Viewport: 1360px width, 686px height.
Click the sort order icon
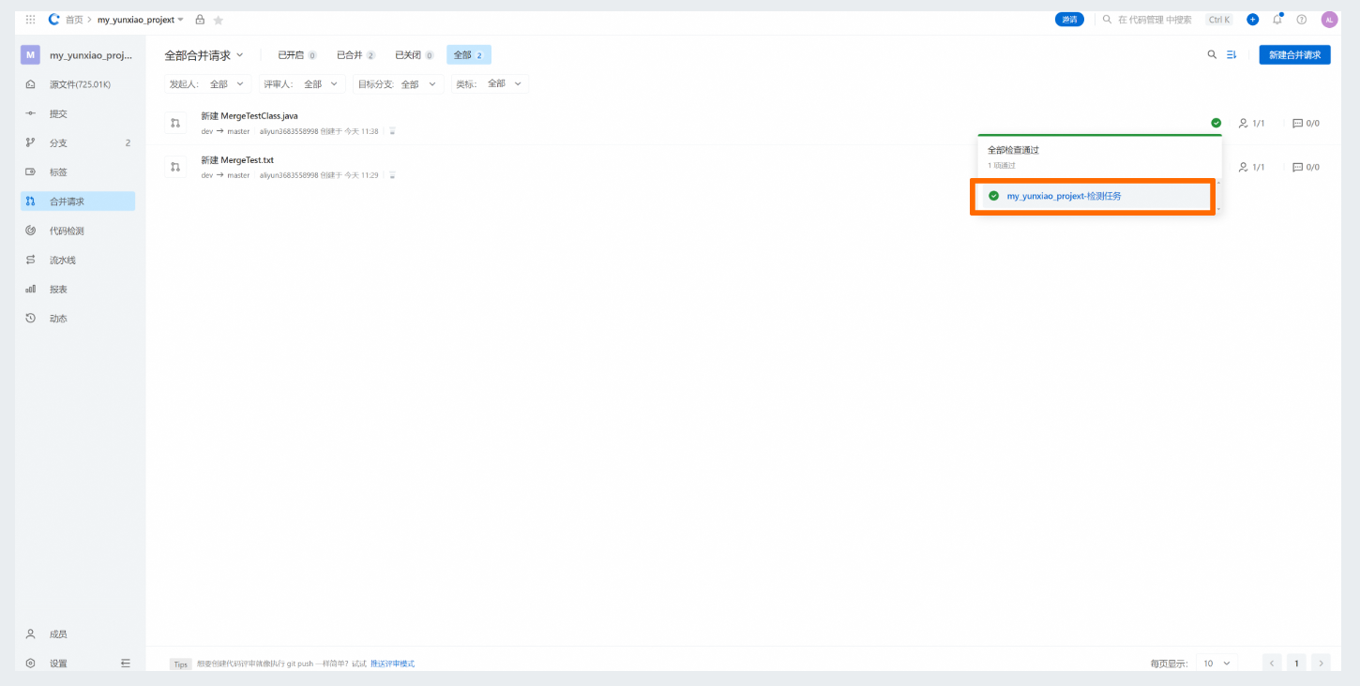pyautogui.click(x=1232, y=54)
